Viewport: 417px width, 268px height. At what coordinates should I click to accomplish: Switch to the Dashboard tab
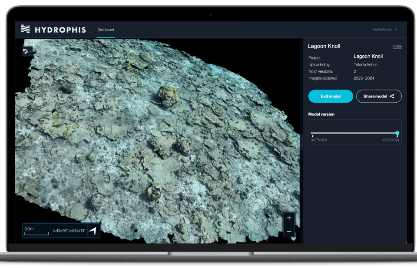[x=106, y=30]
